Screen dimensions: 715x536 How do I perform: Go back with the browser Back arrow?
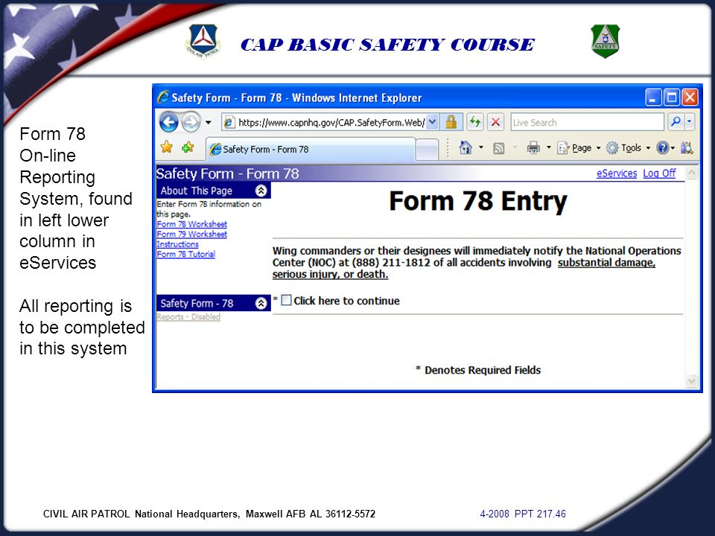[x=168, y=122]
